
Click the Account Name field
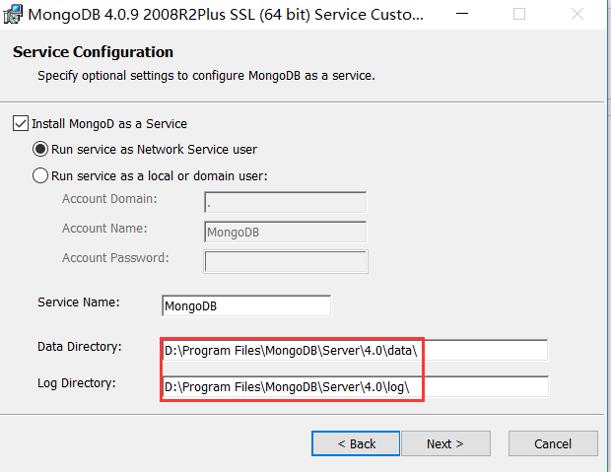coord(285,232)
